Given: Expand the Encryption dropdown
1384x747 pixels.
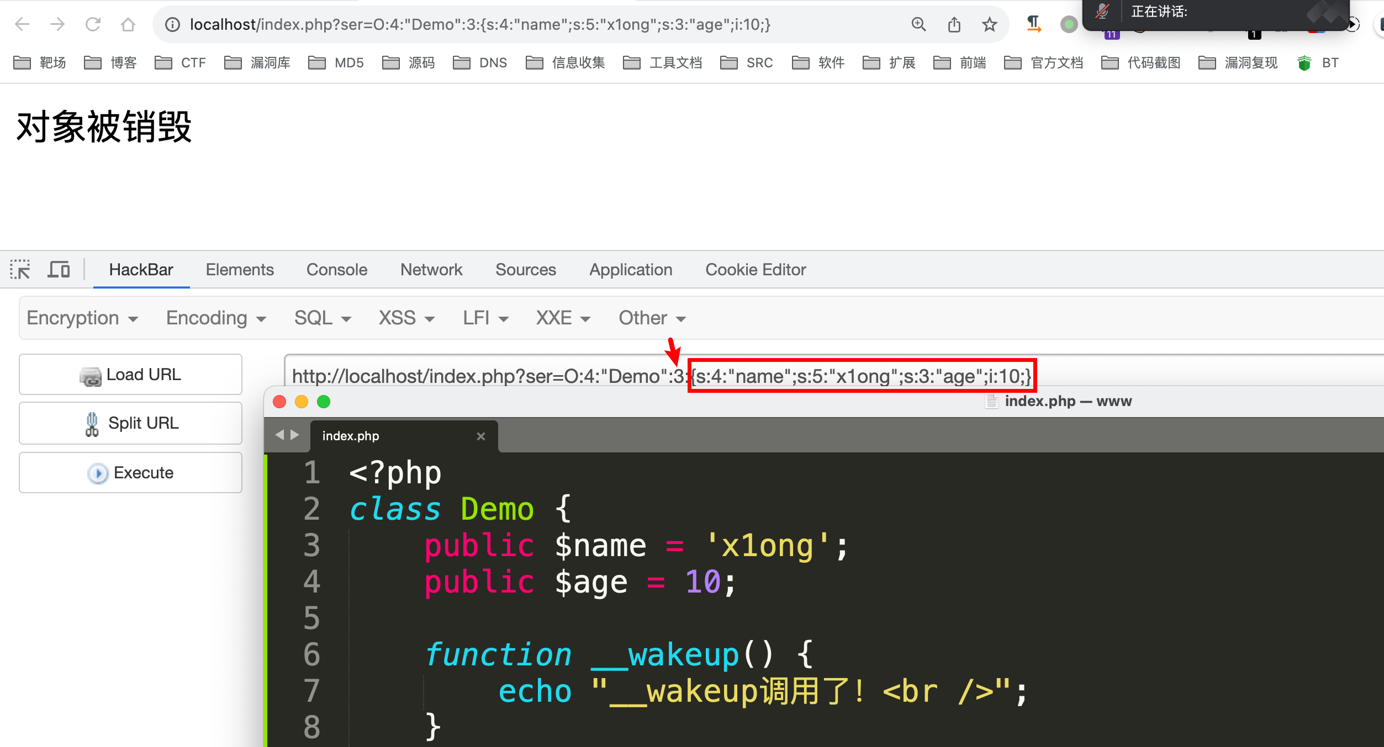Looking at the screenshot, I should point(82,318).
